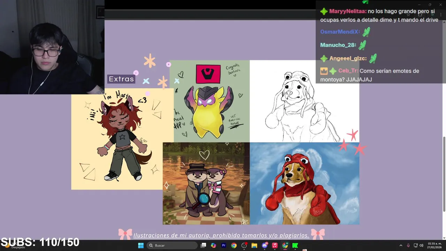Click the cactus emote after Manucho_28

coord(362,45)
